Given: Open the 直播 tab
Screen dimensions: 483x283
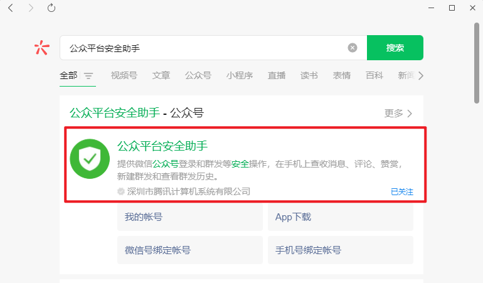Looking at the screenshot, I should click(x=277, y=75).
